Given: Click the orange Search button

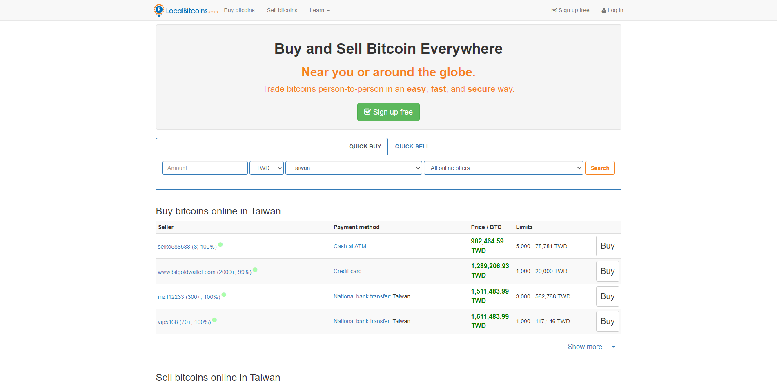Looking at the screenshot, I should click(x=600, y=168).
